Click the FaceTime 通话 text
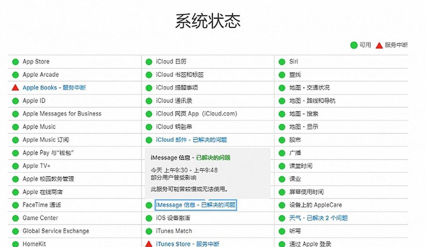The width and height of the screenshot is (426, 247). (42, 205)
